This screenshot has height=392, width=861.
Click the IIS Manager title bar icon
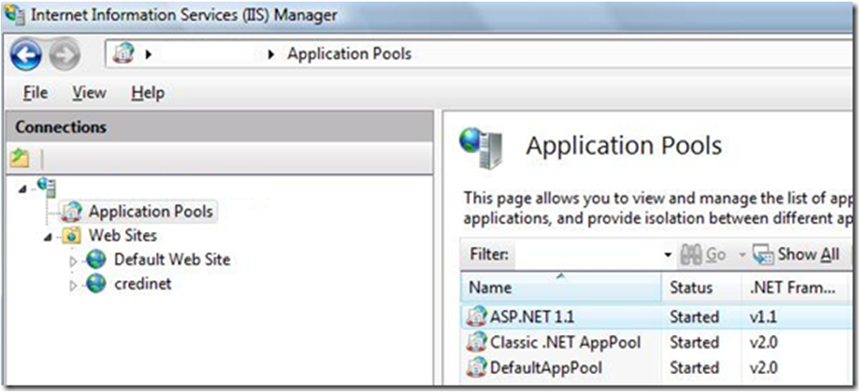coord(14,14)
